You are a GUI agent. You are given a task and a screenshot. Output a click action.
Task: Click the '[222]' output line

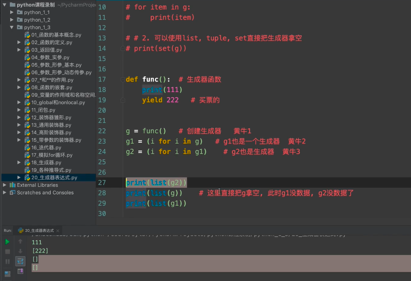tap(40, 251)
